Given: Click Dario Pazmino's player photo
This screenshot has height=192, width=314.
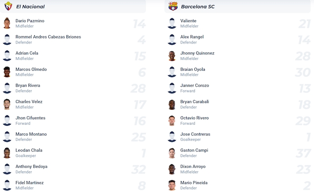Looking at the screenshot, I should [x=7, y=24].
